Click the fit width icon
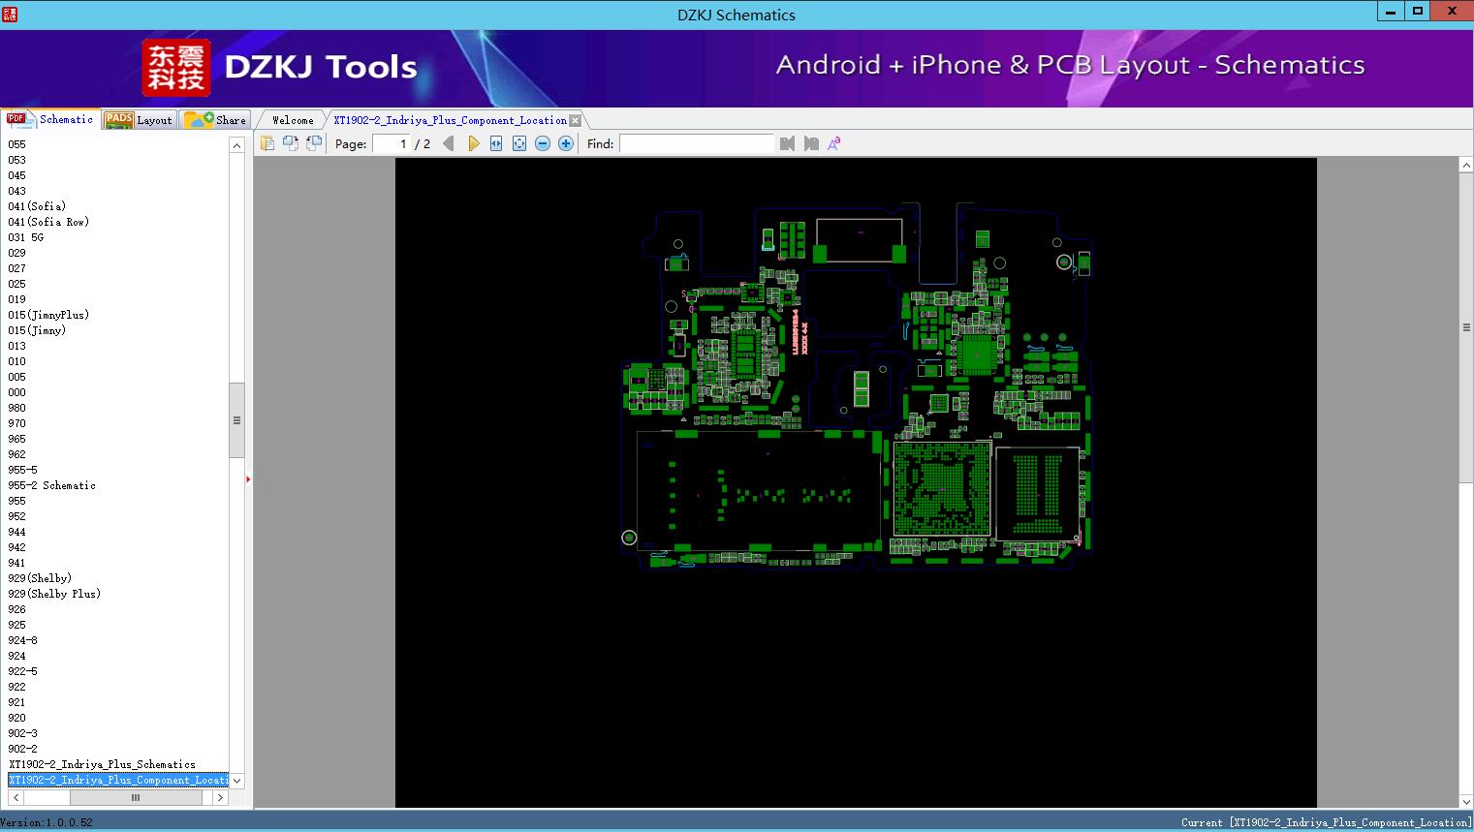 pos(496,143)
